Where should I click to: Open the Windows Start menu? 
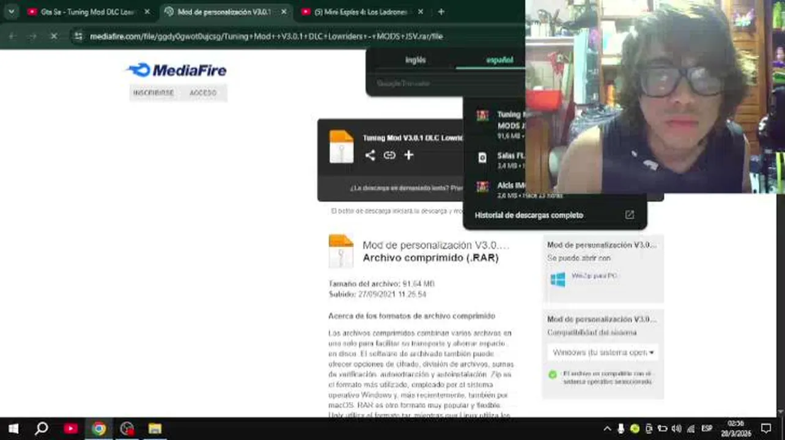[x=13, y=428]
